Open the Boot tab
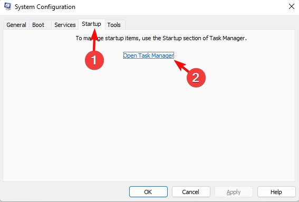The width and height of the screenshot is (299, 202). [x=38, y=25]
